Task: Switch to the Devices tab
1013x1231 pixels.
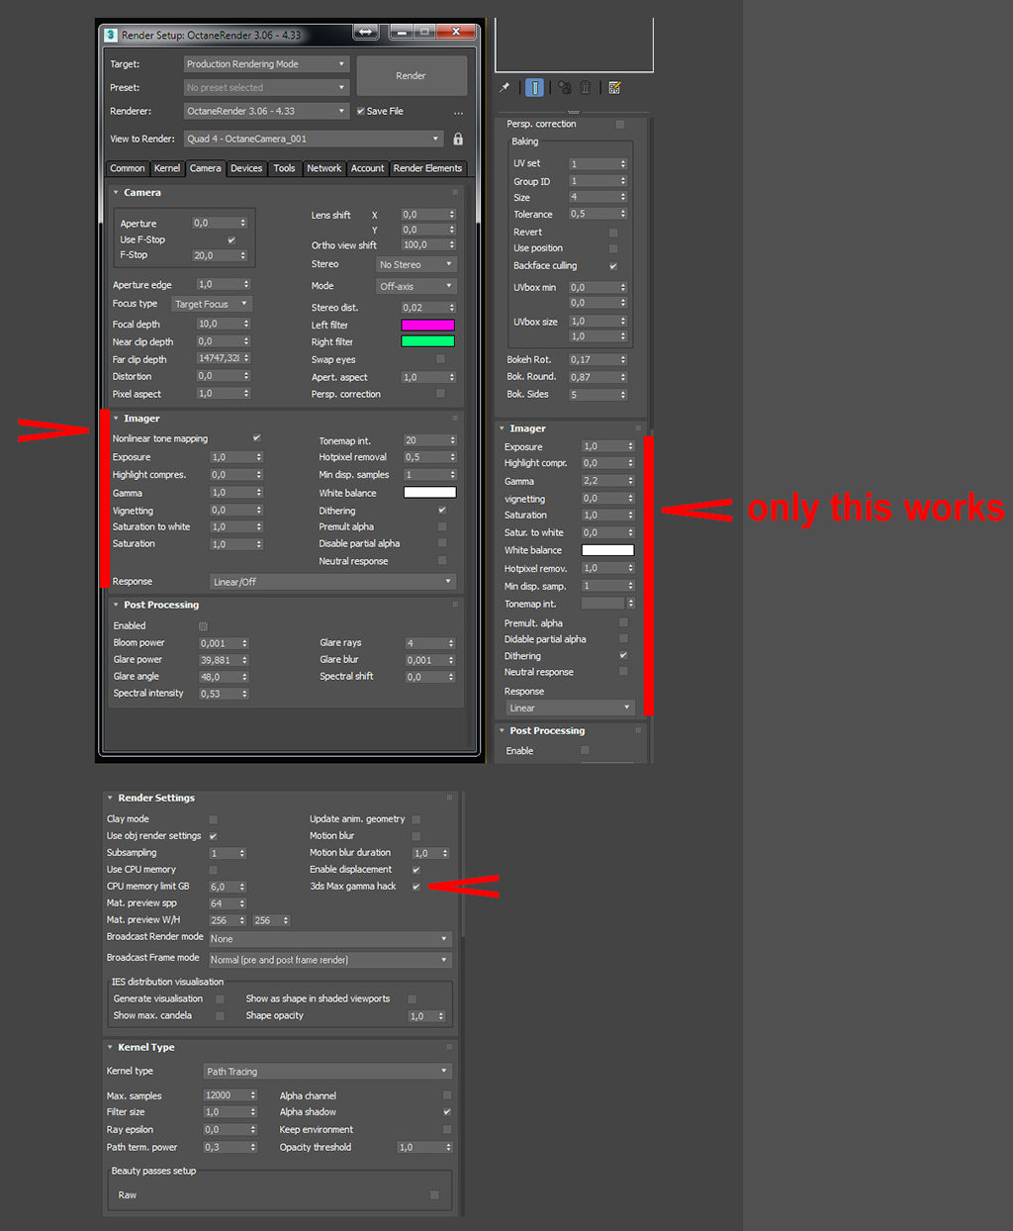Action: pyautogui.click(x=246, y=168)
